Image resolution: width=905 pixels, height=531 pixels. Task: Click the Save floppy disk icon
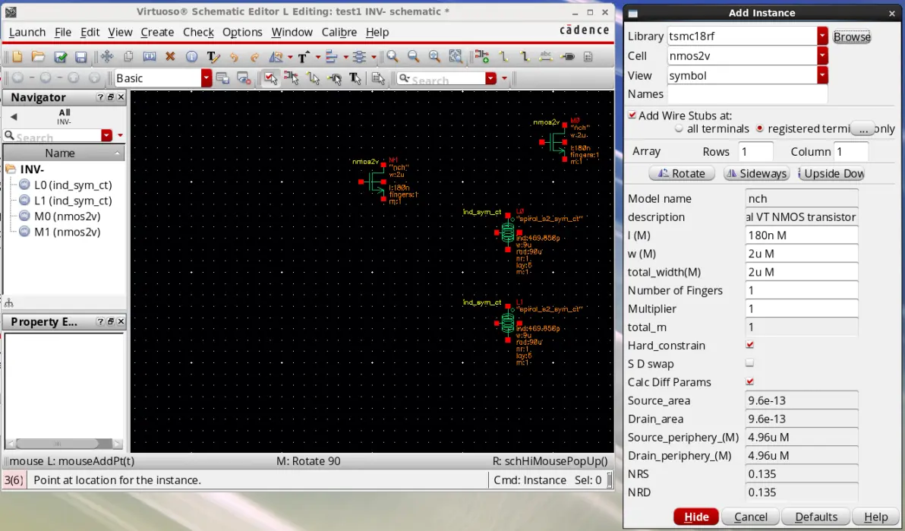(x=80, y=57)
